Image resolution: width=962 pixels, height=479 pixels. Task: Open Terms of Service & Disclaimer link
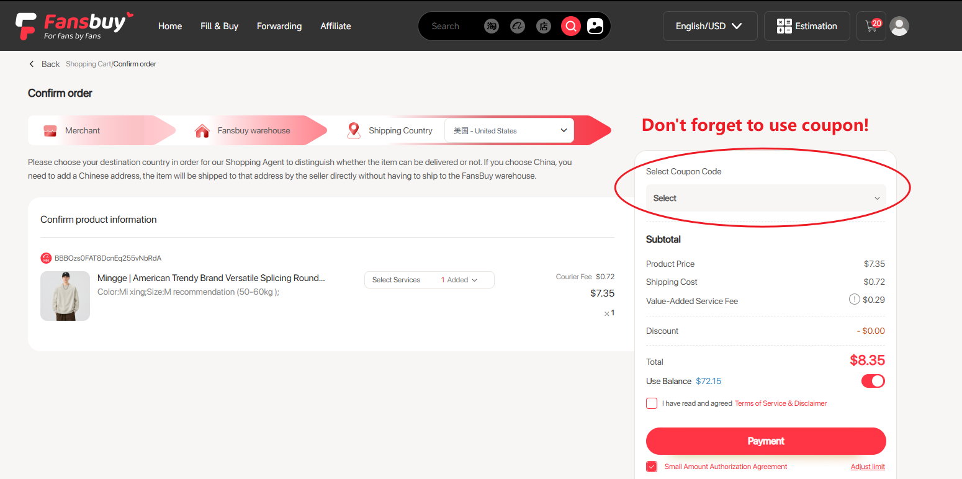coord(781,403)
